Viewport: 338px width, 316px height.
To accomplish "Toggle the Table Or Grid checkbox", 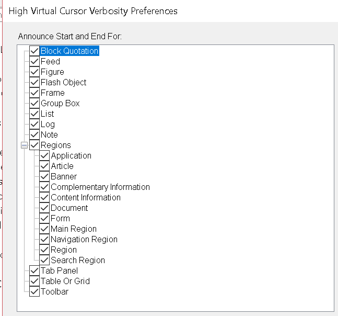I will pyautogui.click(x=34, y=281).
